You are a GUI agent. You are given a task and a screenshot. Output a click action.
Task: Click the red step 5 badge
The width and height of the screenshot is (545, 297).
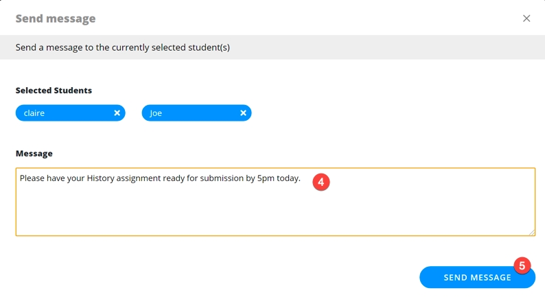[x=522, y=265]
